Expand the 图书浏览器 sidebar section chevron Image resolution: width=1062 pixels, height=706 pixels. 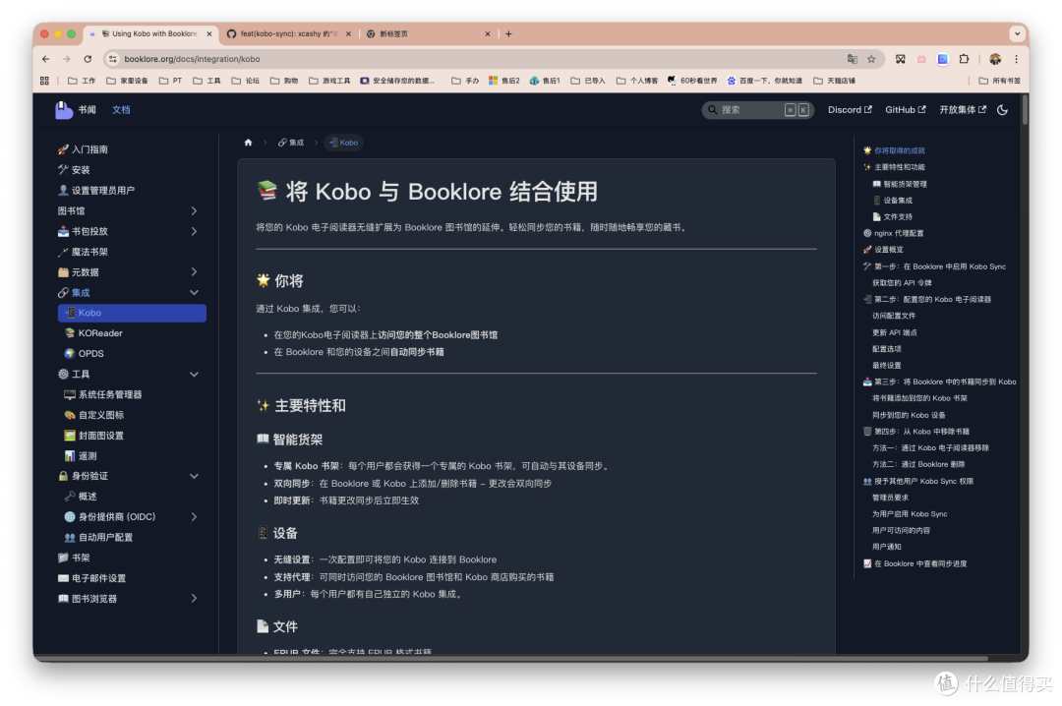[x=194, y=598]
